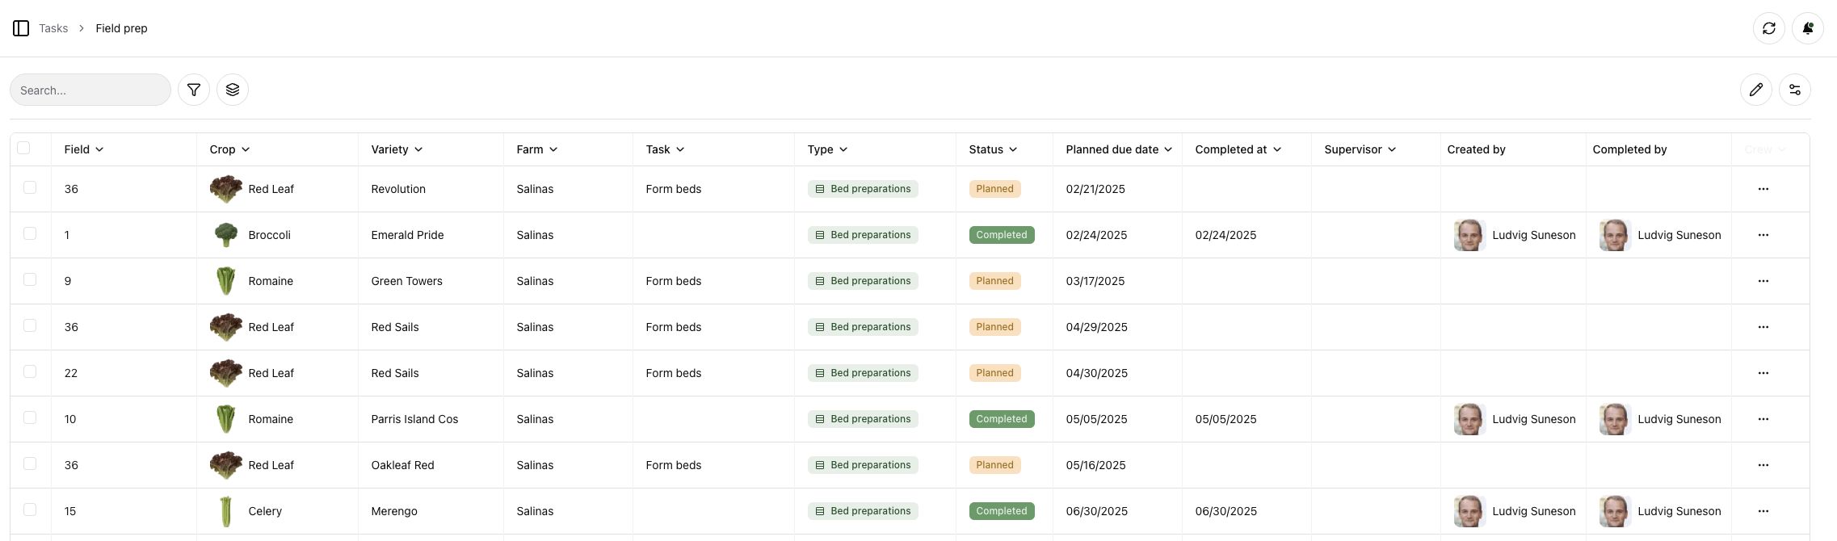The height and width of the screenshot is (541, 1837).
Task: Open the Variety column header dropdown
Action: pyautogui.click(x=397, y=149)
